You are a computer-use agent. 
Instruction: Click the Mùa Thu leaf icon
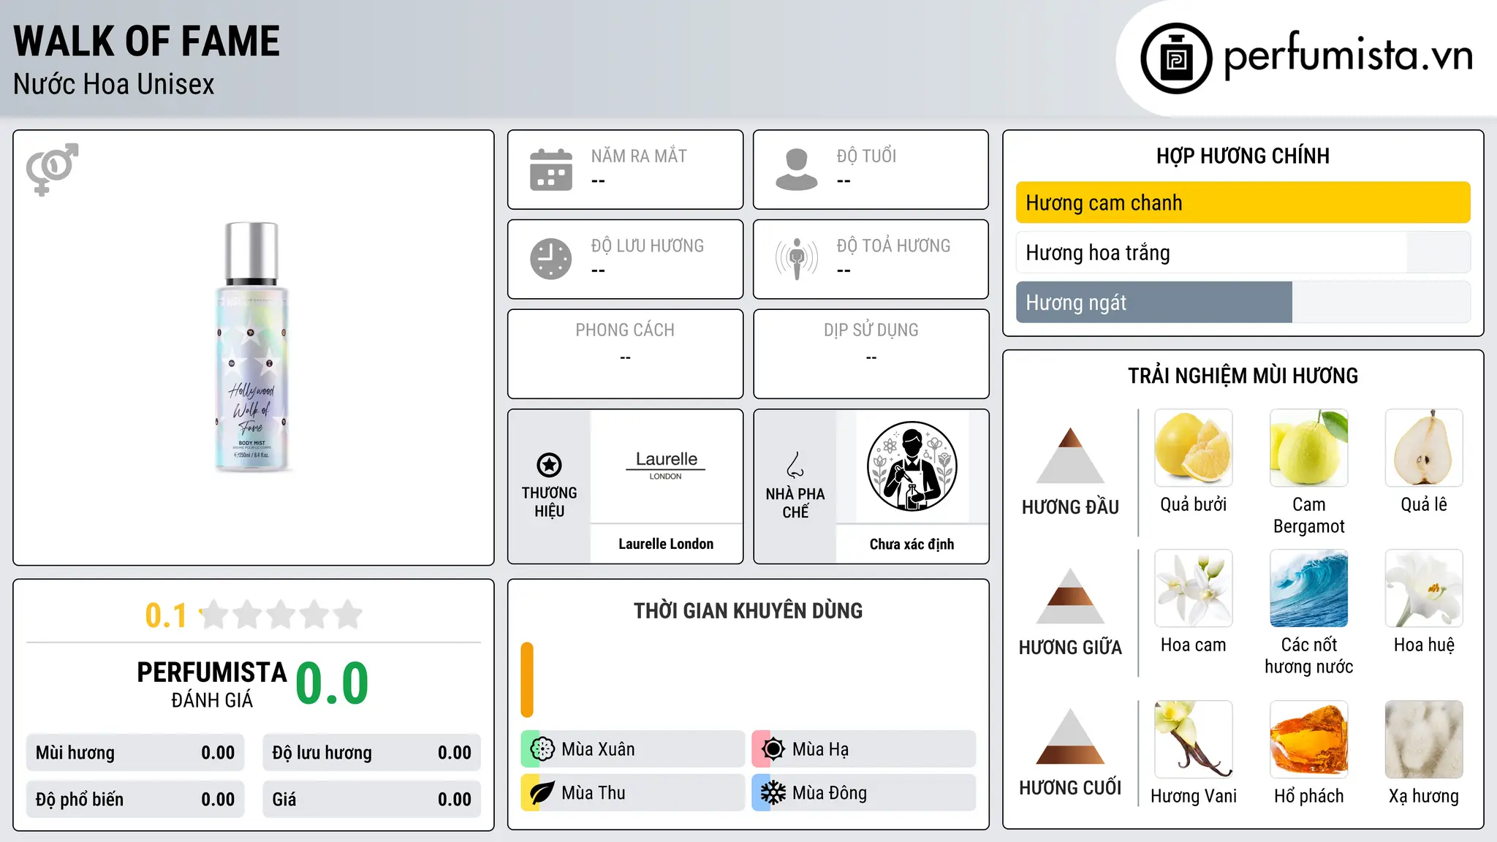(542, 793)
